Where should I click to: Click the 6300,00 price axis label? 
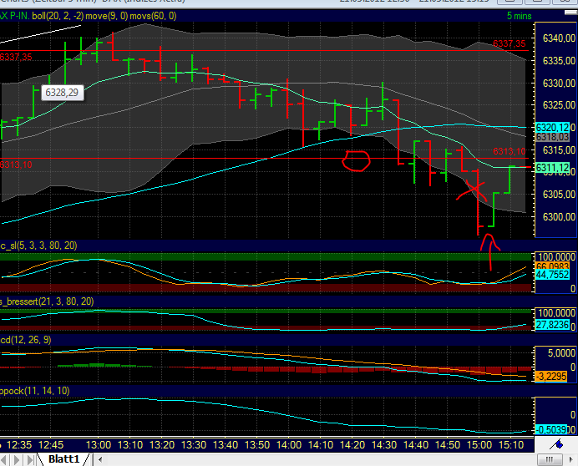click(559, 217)
